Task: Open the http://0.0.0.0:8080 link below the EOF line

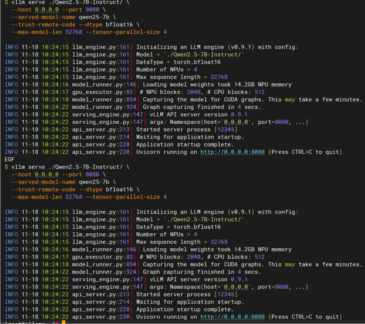Action: (x=232, y=317)
